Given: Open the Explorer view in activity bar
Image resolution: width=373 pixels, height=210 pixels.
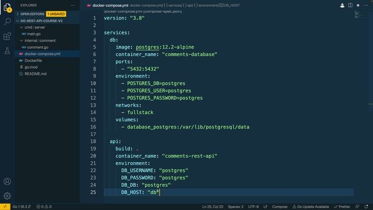Looking at the screenshot, I should [7, 8].
